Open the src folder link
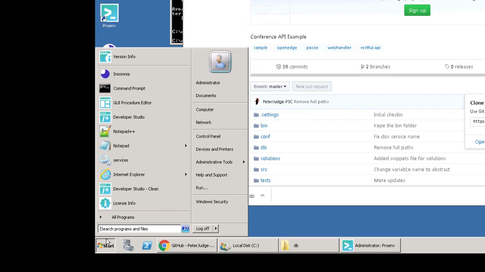 (x=264, y=169)
